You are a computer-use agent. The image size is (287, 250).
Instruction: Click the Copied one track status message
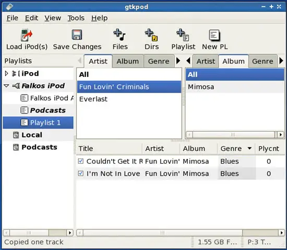[34, 242]
